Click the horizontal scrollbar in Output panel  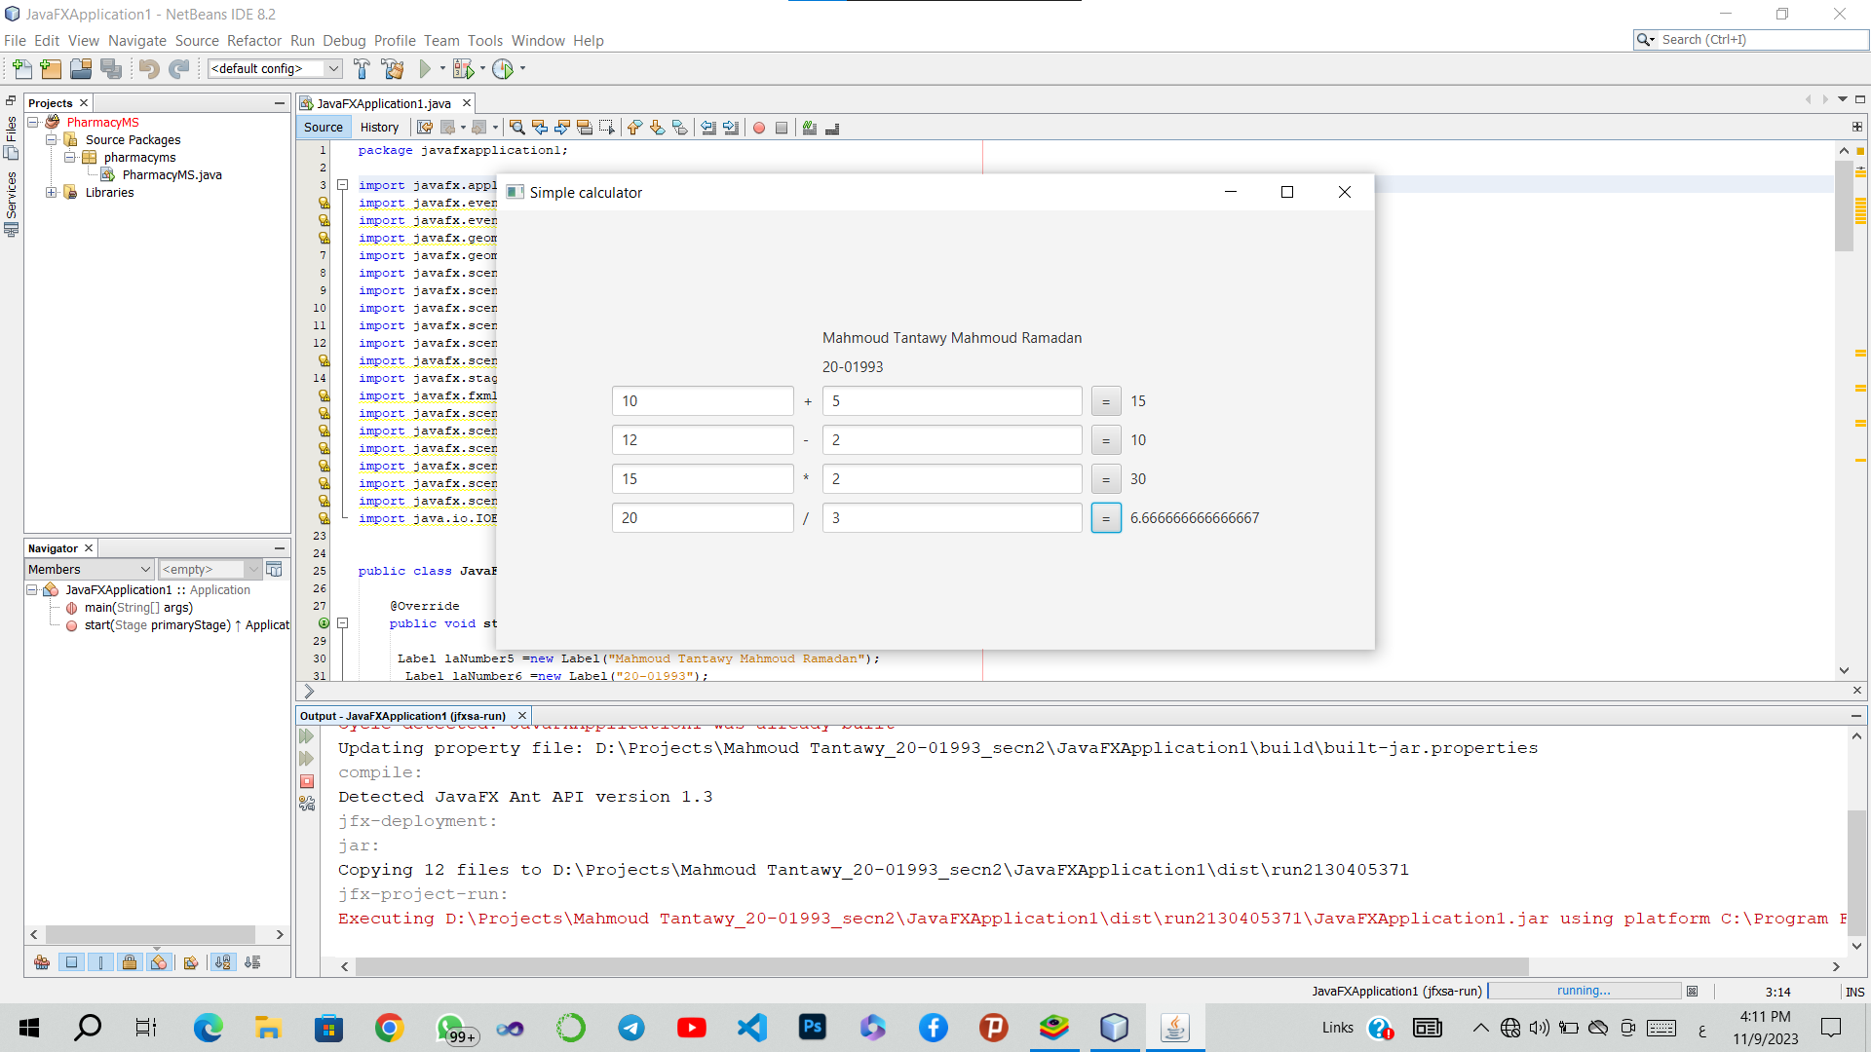[x=940, y=966]
